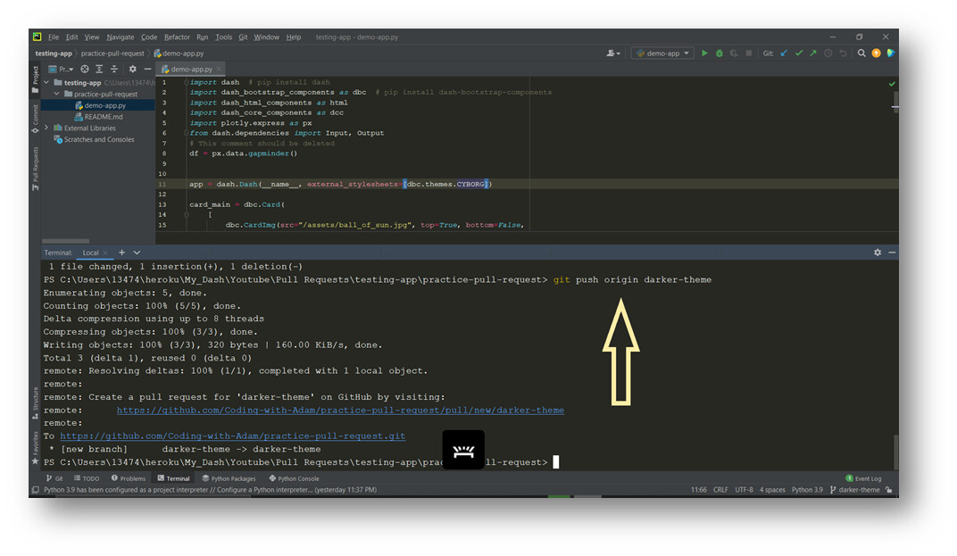Open Project panel gear options
The image size is (957, 556).
point(132,69)
